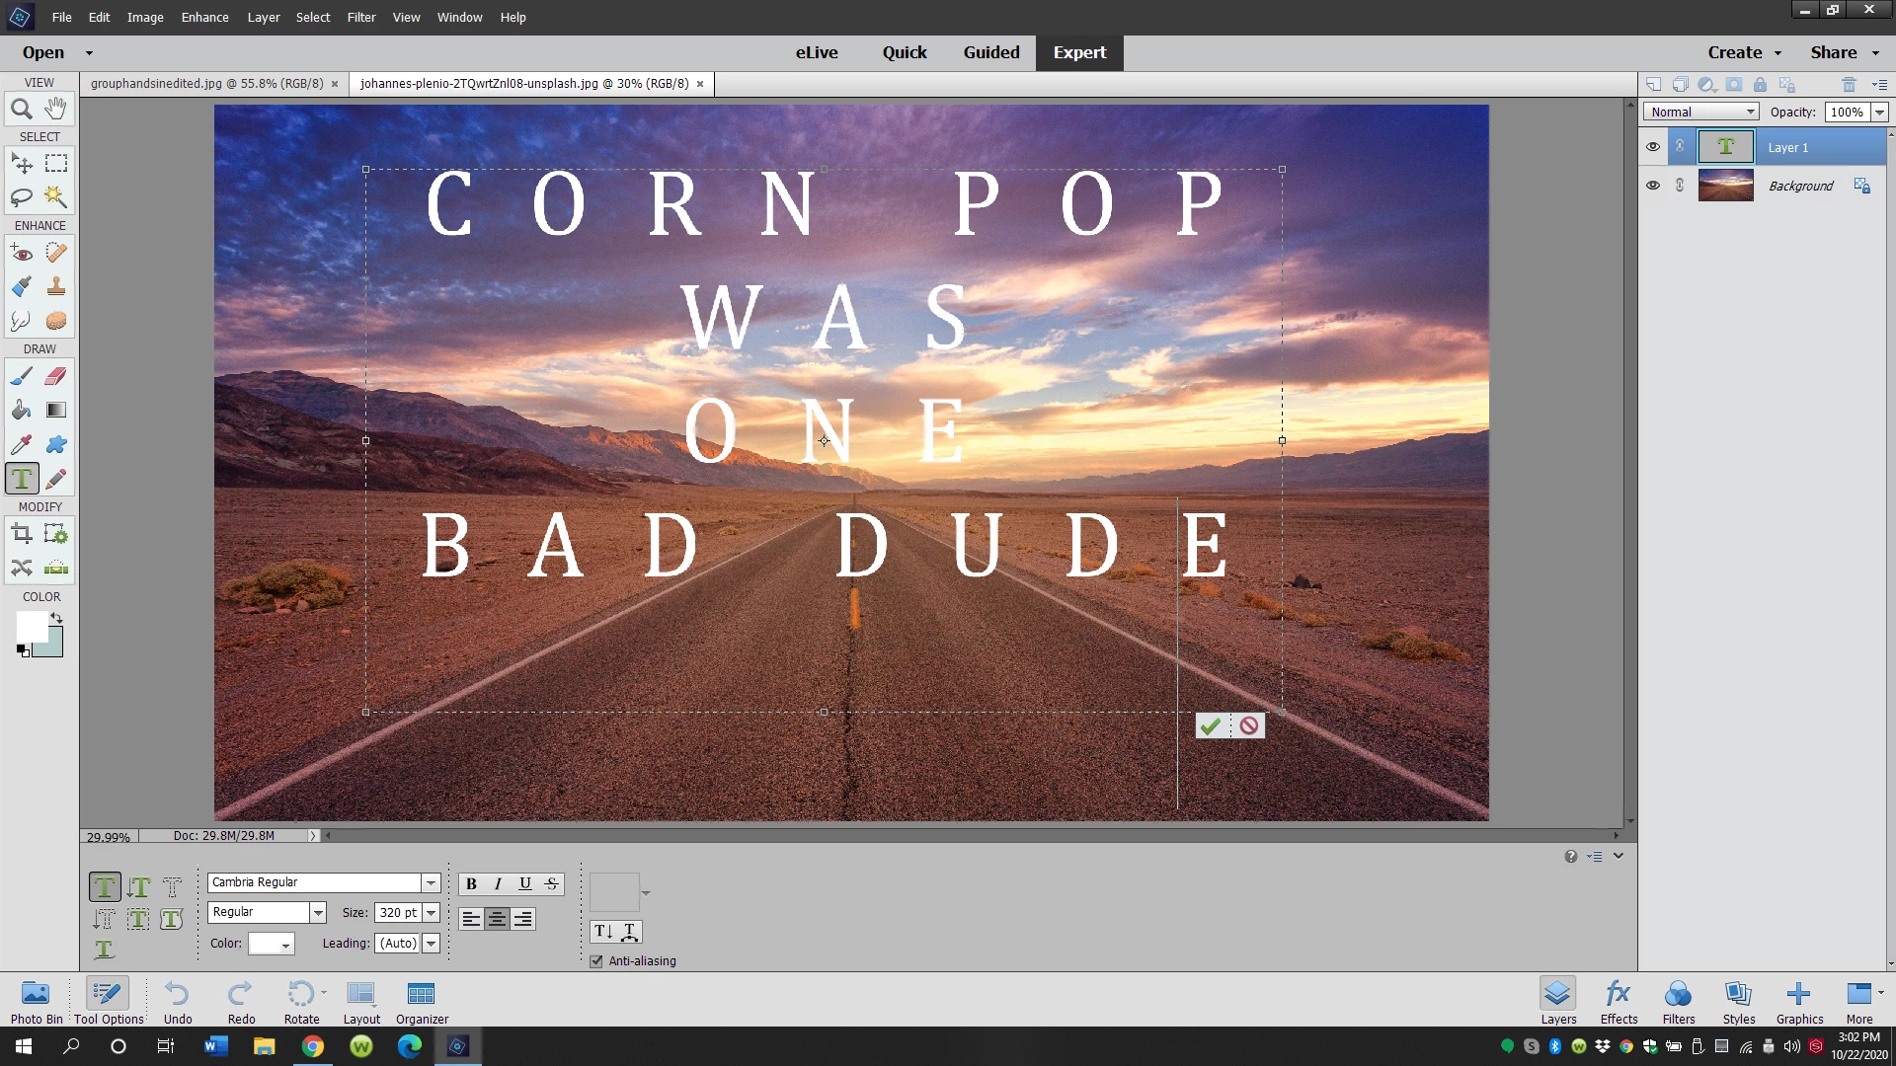Switch to Guided mode
Viewport: 1896px width, 1066px height.
[990, 52]
